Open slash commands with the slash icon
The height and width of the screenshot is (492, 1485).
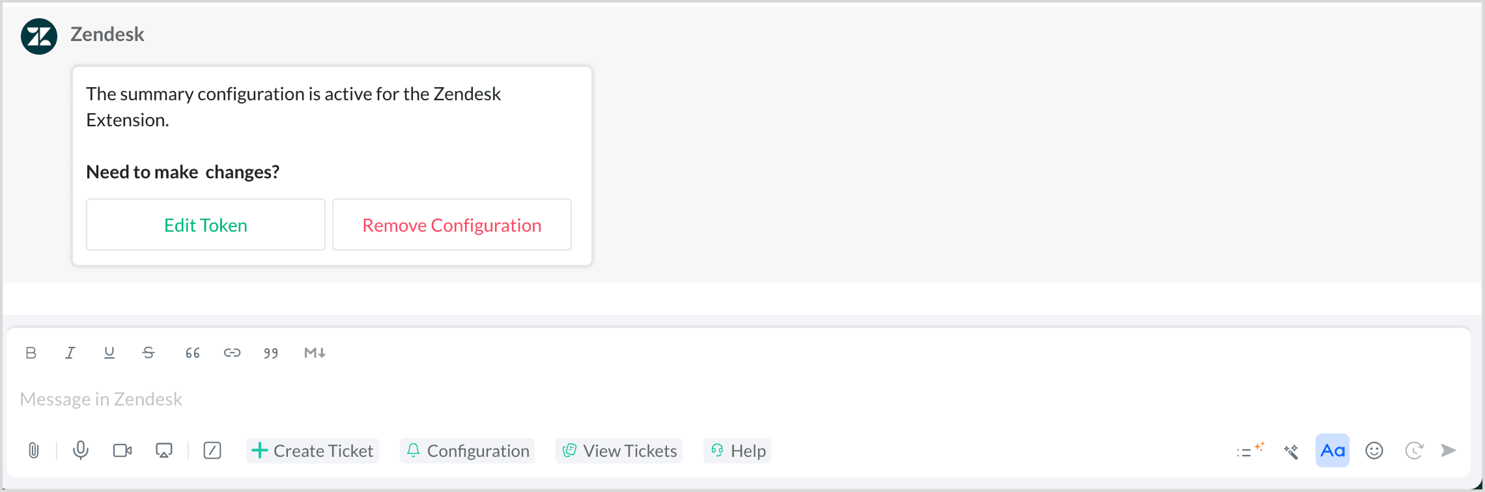click(x=212, y=450)
